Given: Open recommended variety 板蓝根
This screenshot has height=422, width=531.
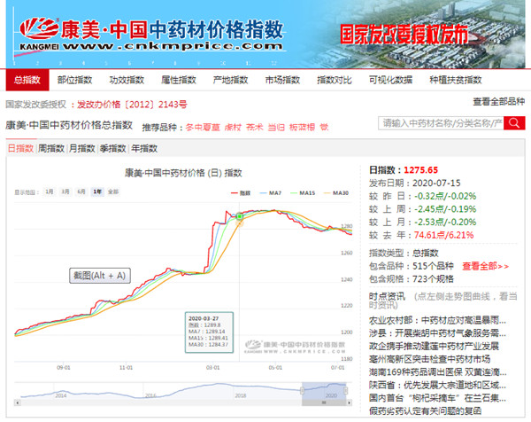Looking at the screenshot, I should [302, 127].
